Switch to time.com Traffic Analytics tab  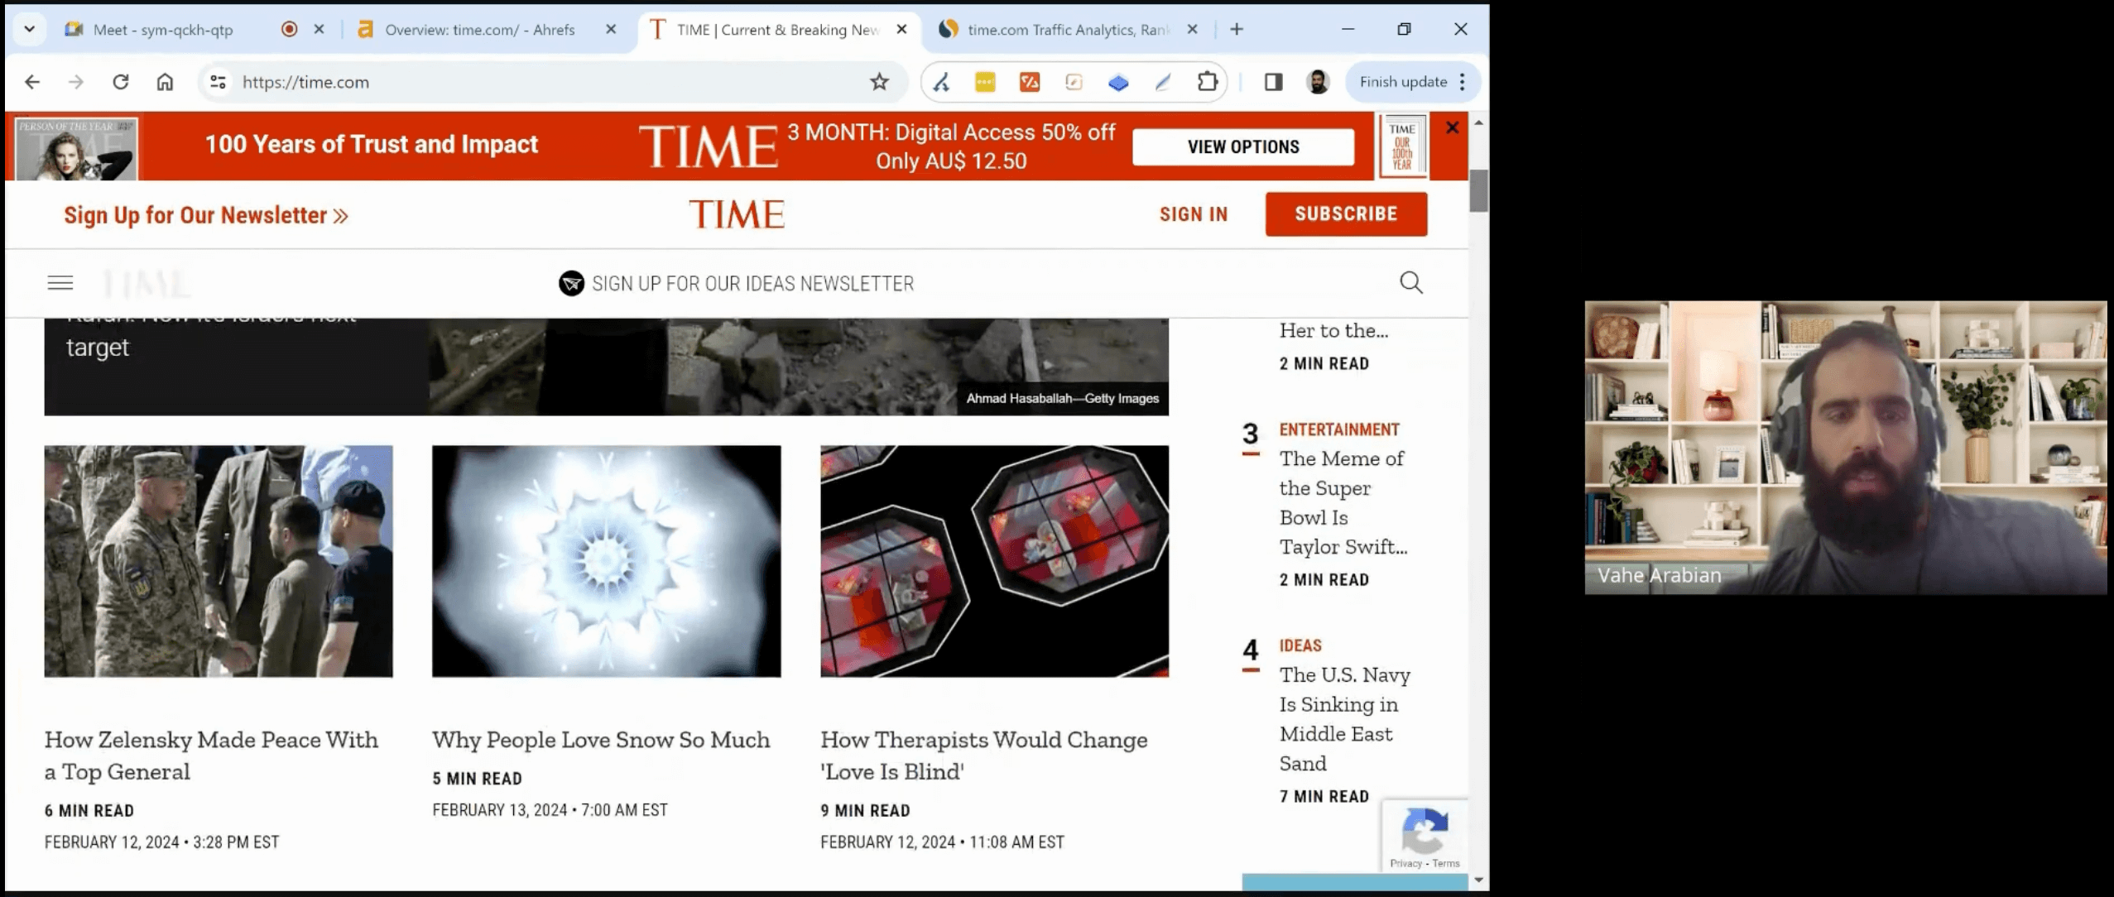coord(1066,30)
